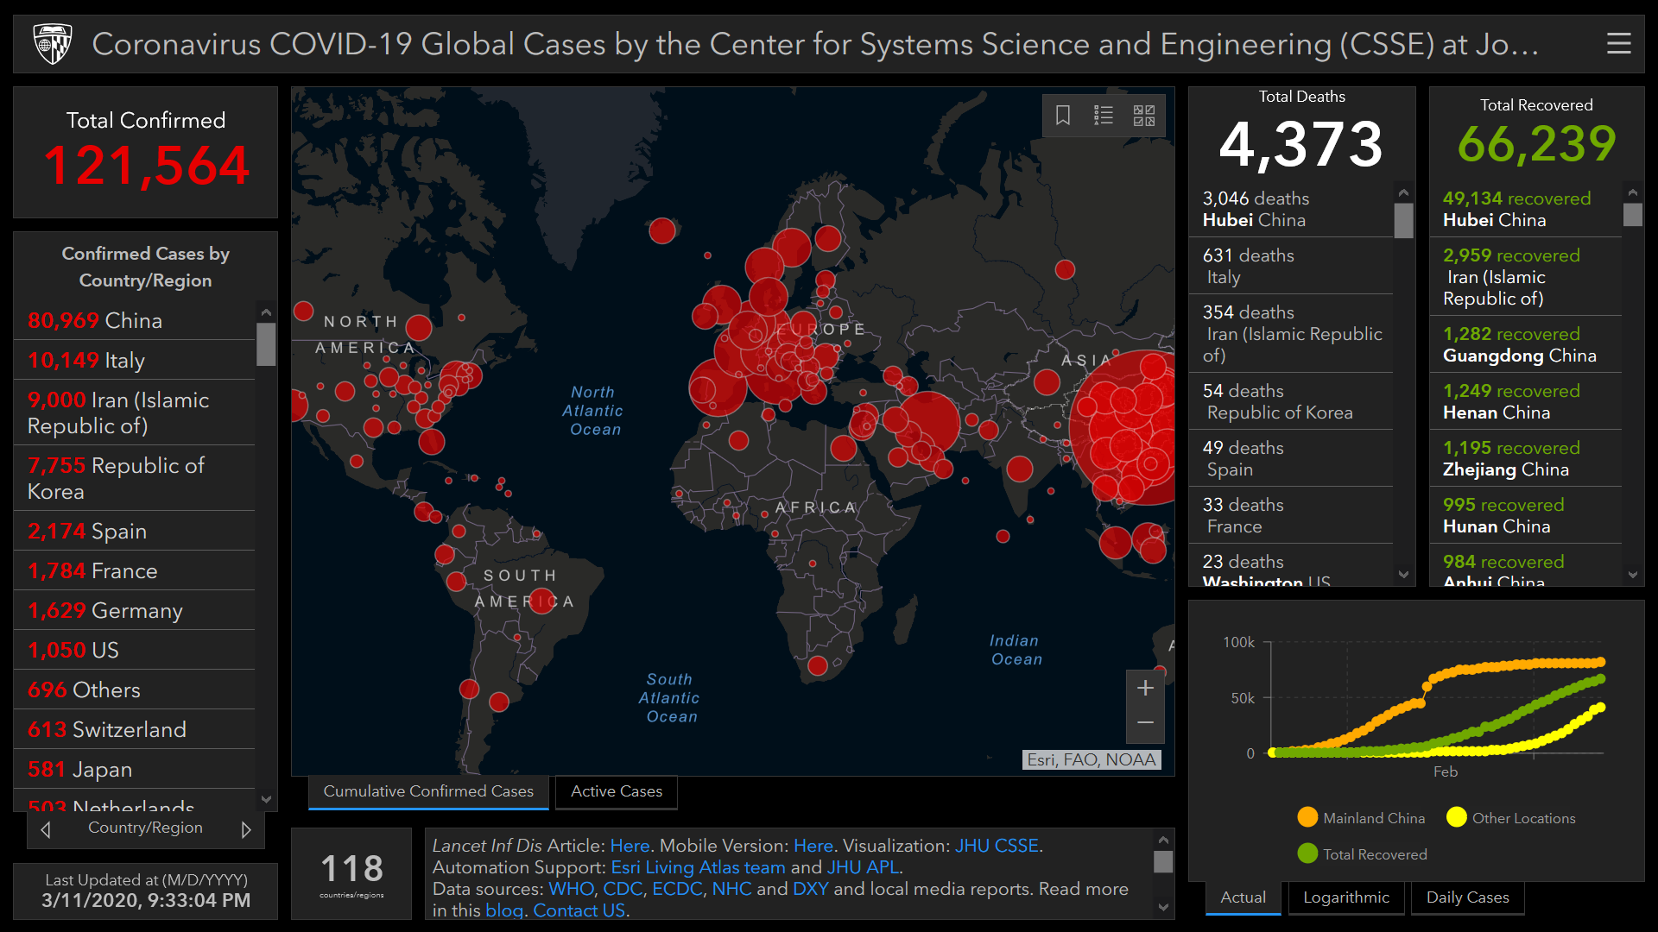The height and width of the screenshot is (932, 1658).
Task: Select Iran row with 9,000 cases
Action: (x=135, y=412)
